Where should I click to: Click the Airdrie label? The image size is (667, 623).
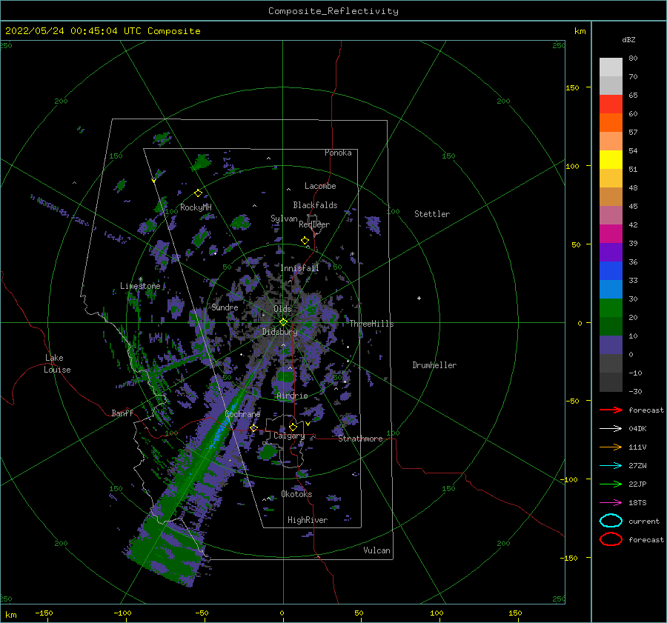pos(292,396)
